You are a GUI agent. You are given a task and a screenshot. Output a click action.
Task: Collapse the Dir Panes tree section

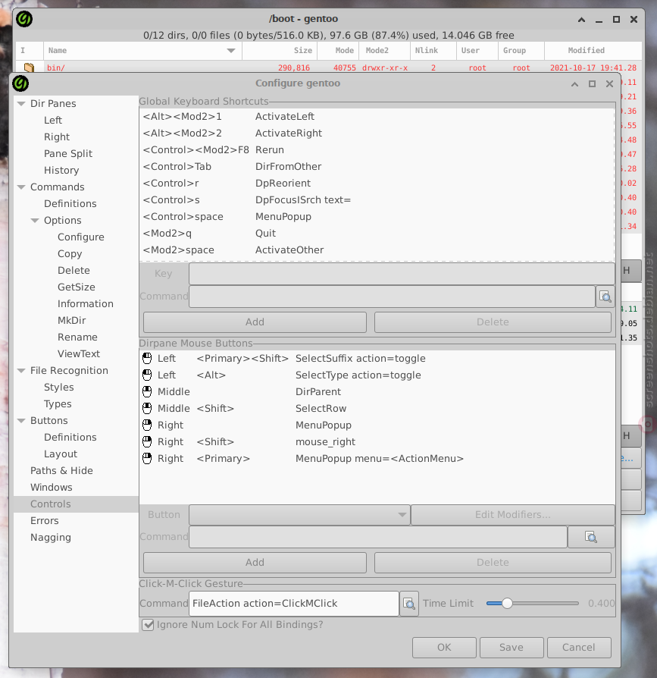tap(21, 104)
